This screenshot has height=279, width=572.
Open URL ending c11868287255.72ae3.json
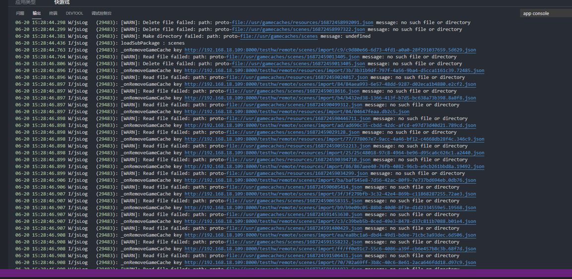tap(330, 194)
